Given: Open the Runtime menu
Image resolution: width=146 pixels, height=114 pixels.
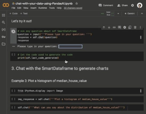Looking at the screenshot, I should (43, 8).
